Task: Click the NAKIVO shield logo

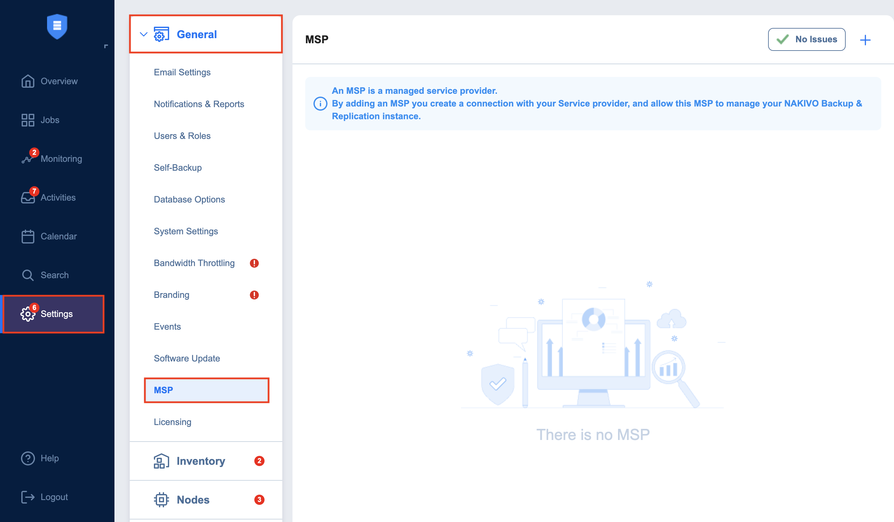Action: [x=57, y=27]
